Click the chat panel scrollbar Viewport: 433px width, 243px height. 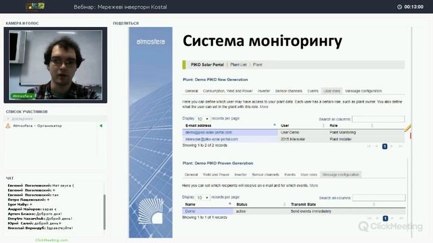(104, 211)
